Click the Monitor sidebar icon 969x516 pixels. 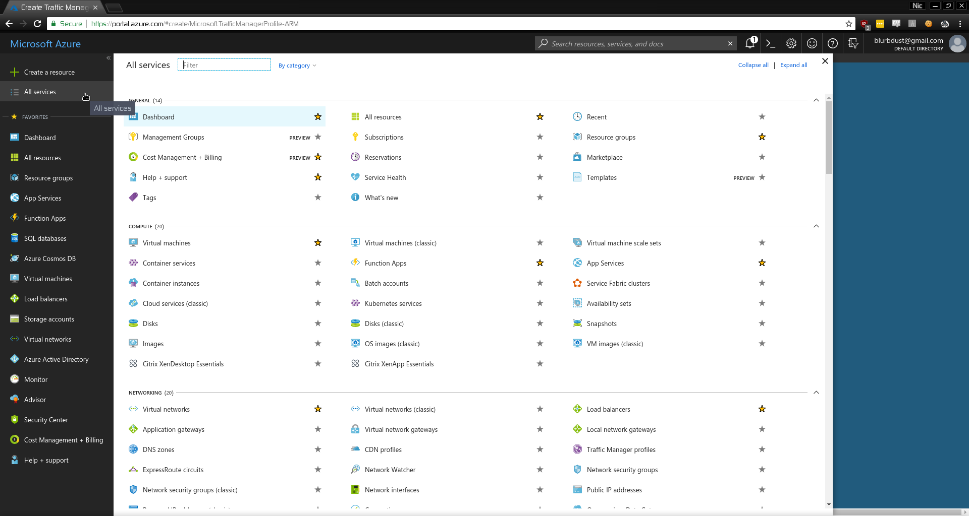[15, 379]
